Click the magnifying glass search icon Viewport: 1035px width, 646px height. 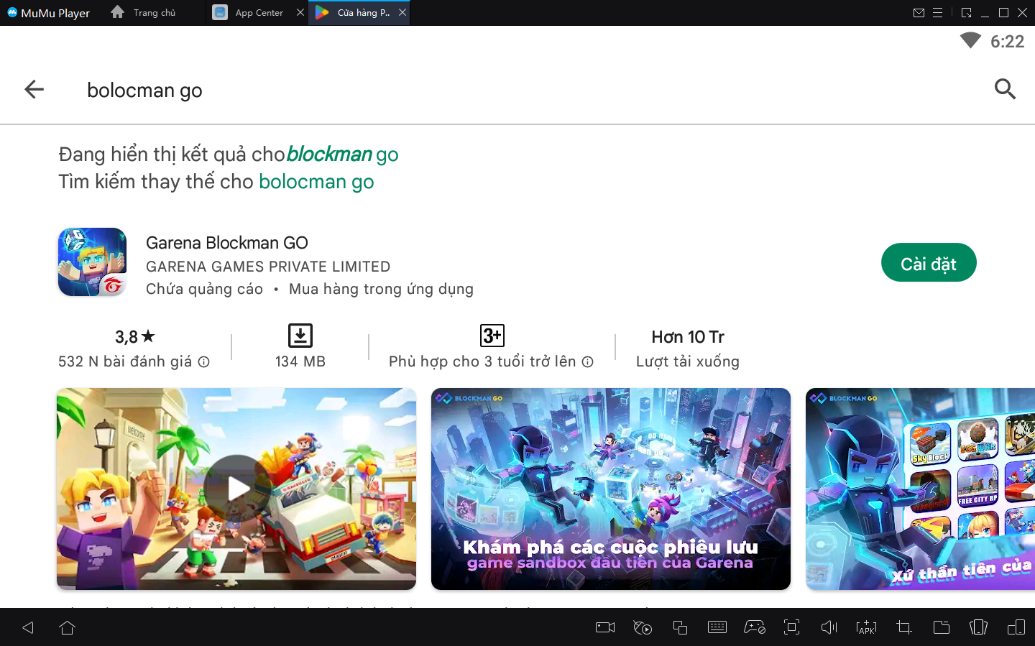click(1004, 90)
